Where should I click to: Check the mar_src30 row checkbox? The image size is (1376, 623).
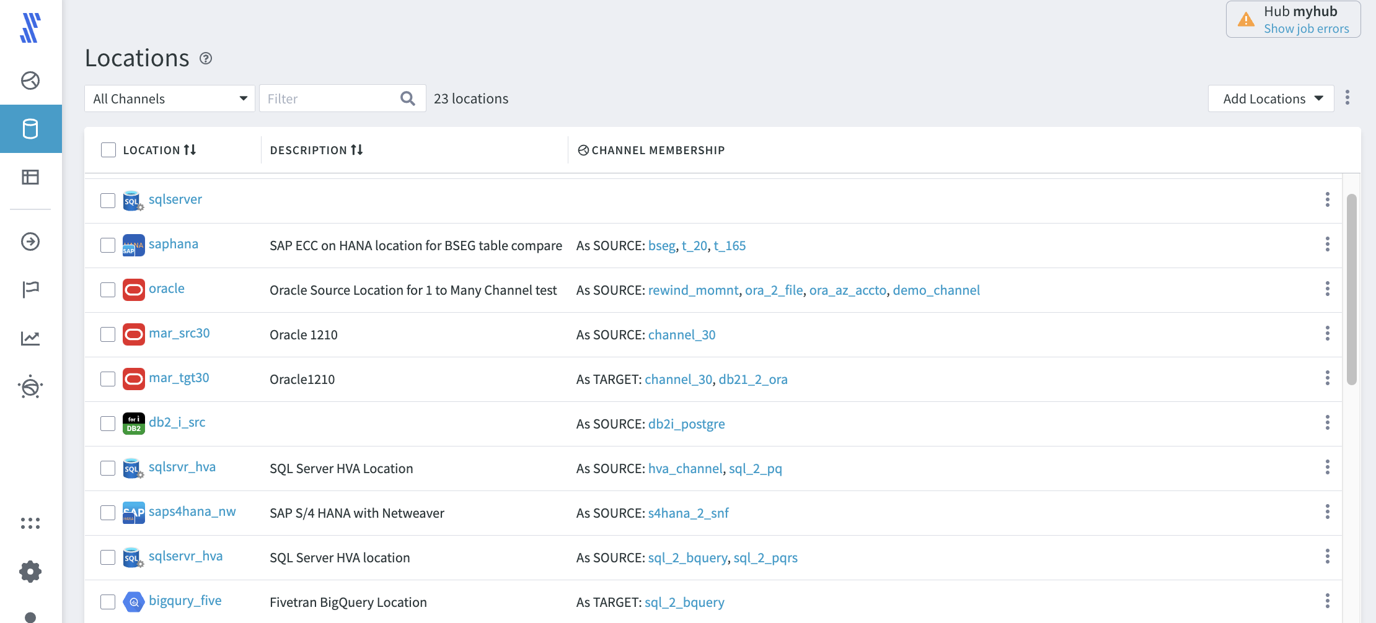point(108,334)
